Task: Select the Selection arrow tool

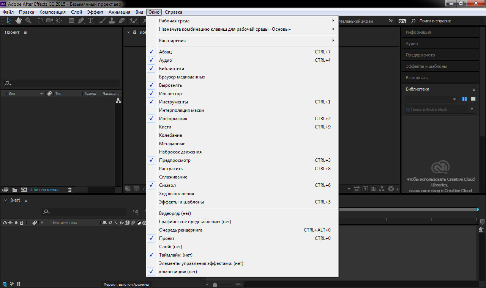Action: [x=9, y=20]
